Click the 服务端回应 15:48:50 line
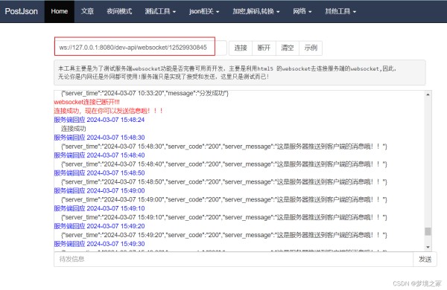Viewport: 447px width, 290px height. 99,173
